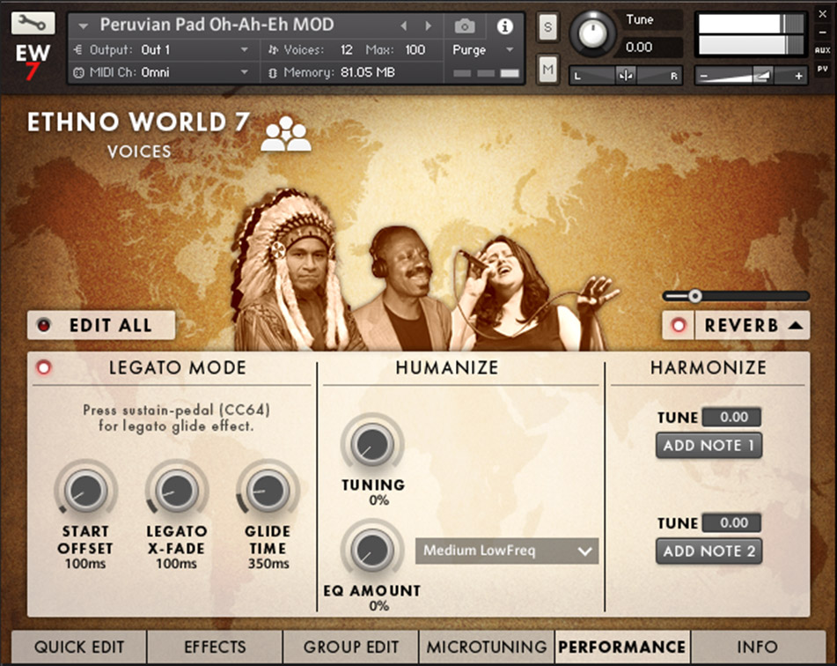Go to next preset with right arrow
The image size is (837, 666).
(x=428, y=26)
